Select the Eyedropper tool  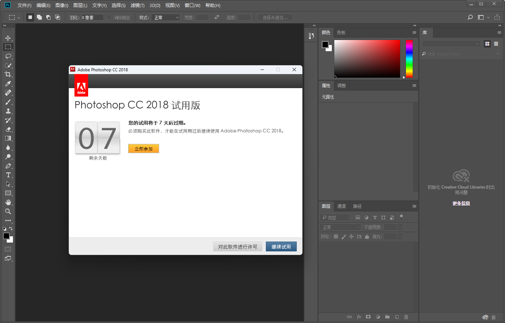[8, 84]
